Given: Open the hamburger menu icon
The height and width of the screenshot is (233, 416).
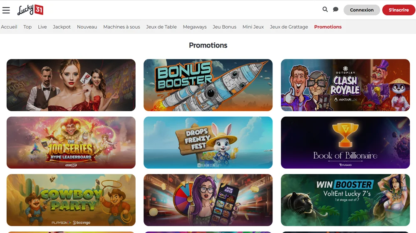Looking at the screenshot, I should (x=6, y=10).
